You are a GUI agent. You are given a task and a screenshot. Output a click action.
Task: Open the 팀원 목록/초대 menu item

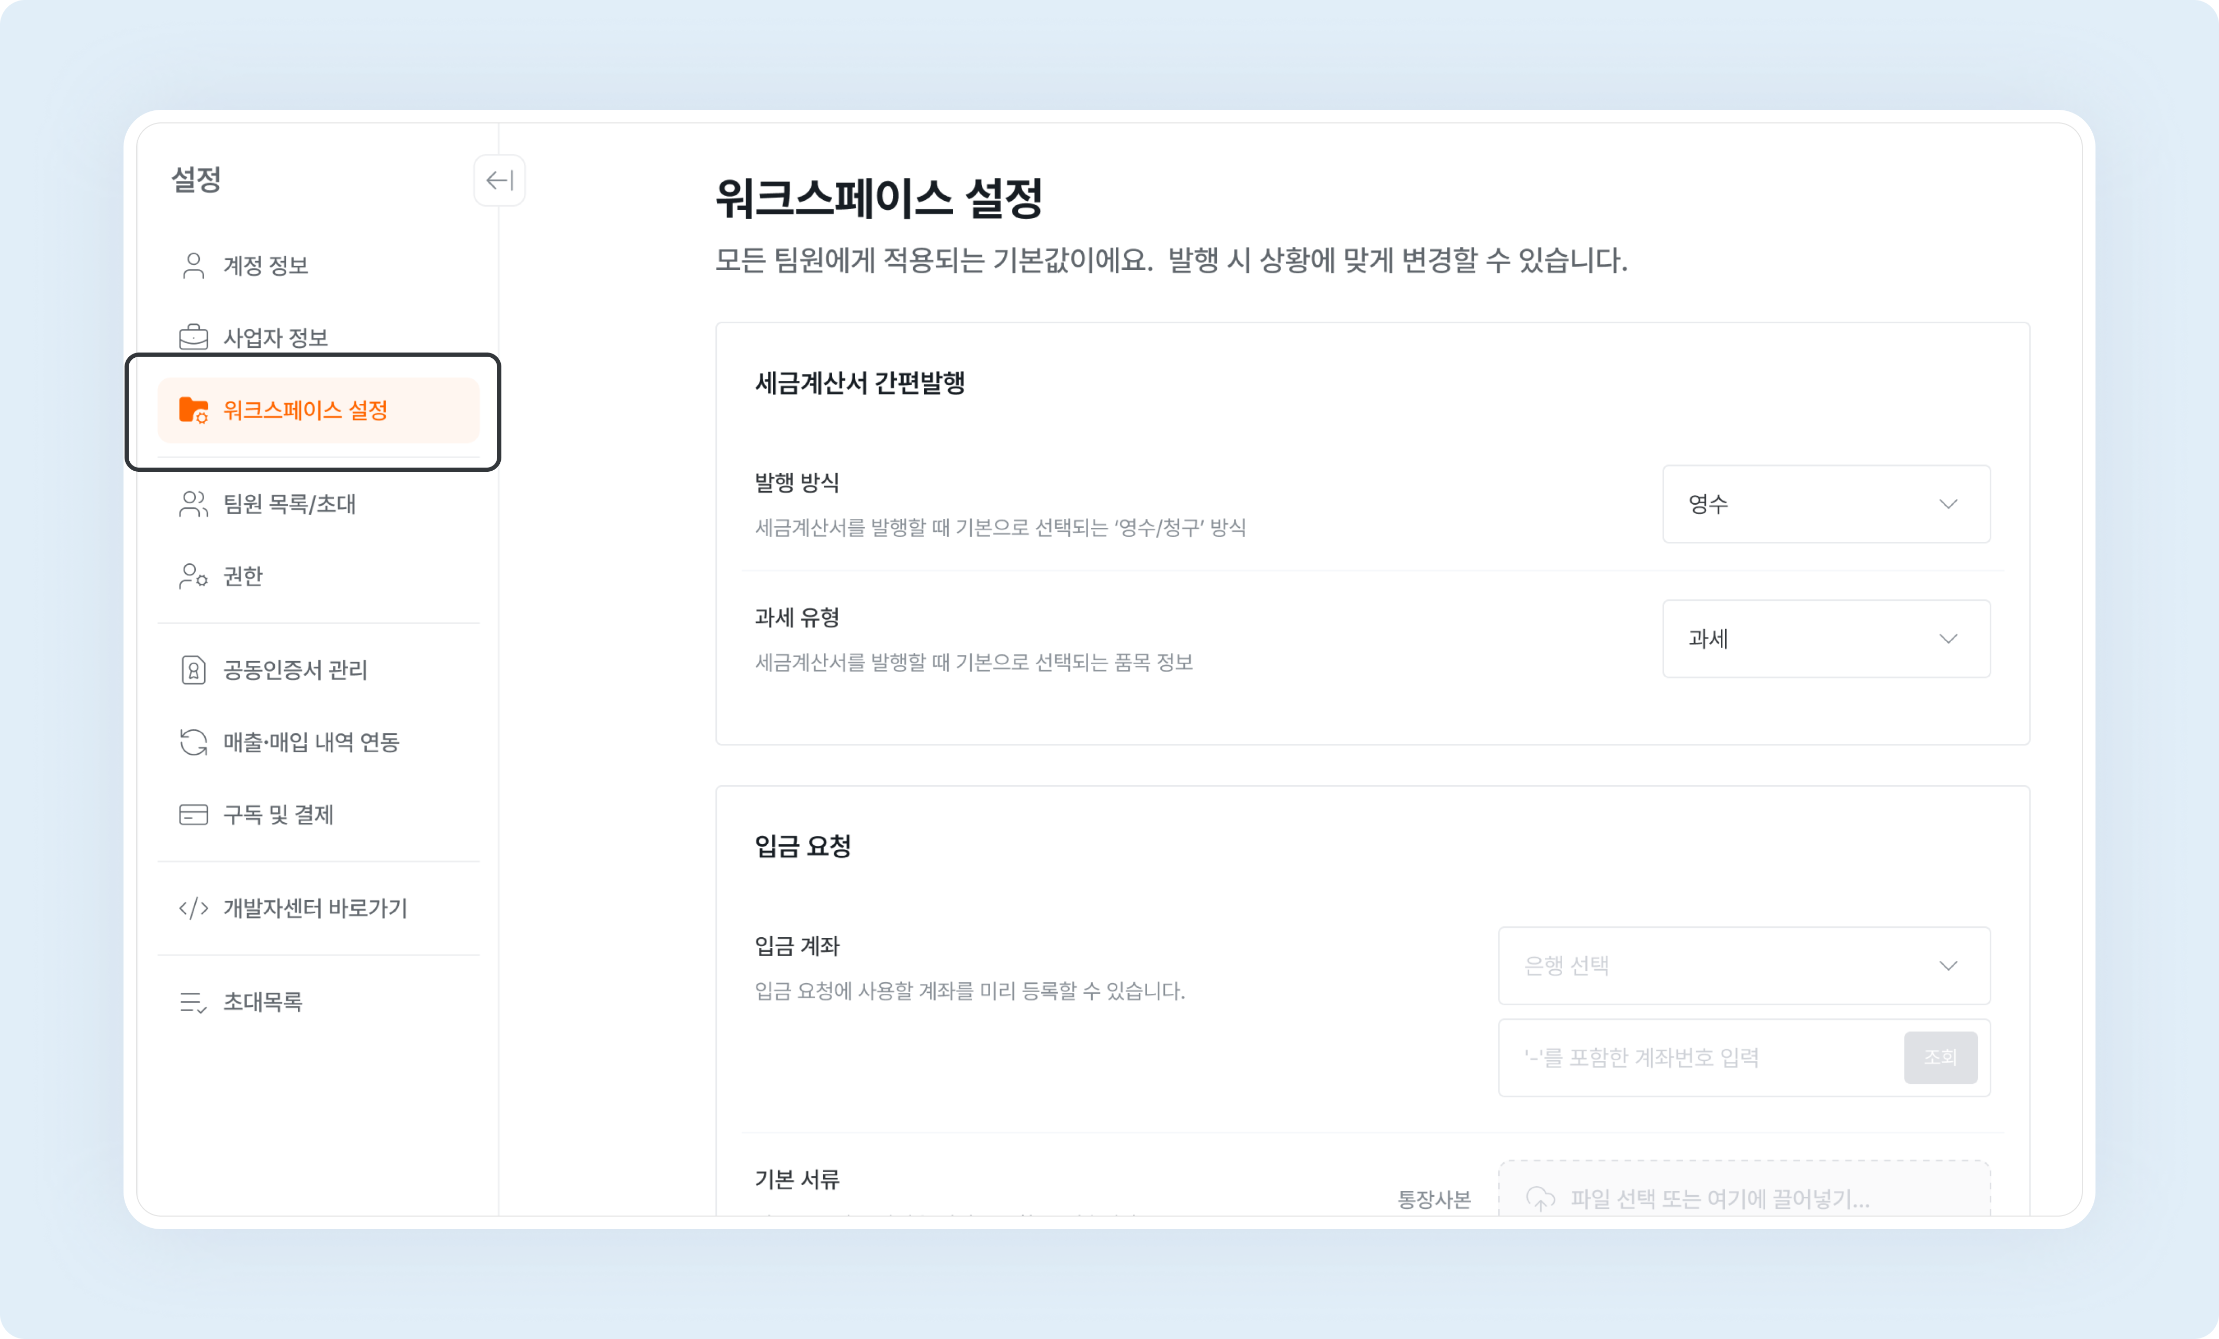289,504
